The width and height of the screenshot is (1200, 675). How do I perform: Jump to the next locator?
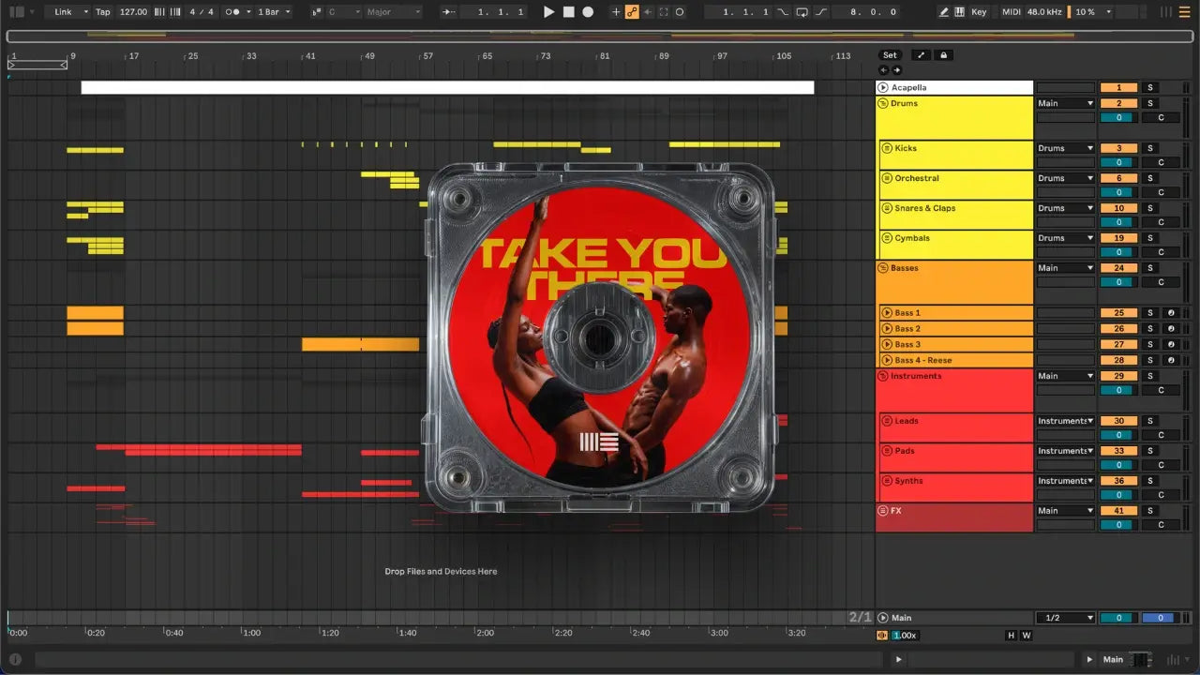pos(896,70)
